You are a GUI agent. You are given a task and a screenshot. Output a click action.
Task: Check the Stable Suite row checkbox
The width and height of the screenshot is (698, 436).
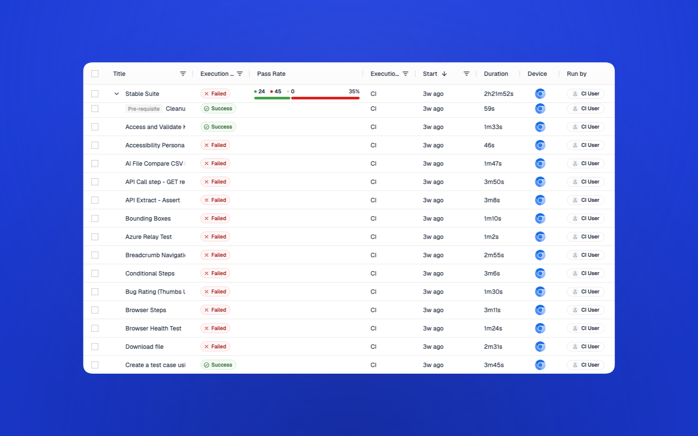point(95,94)
